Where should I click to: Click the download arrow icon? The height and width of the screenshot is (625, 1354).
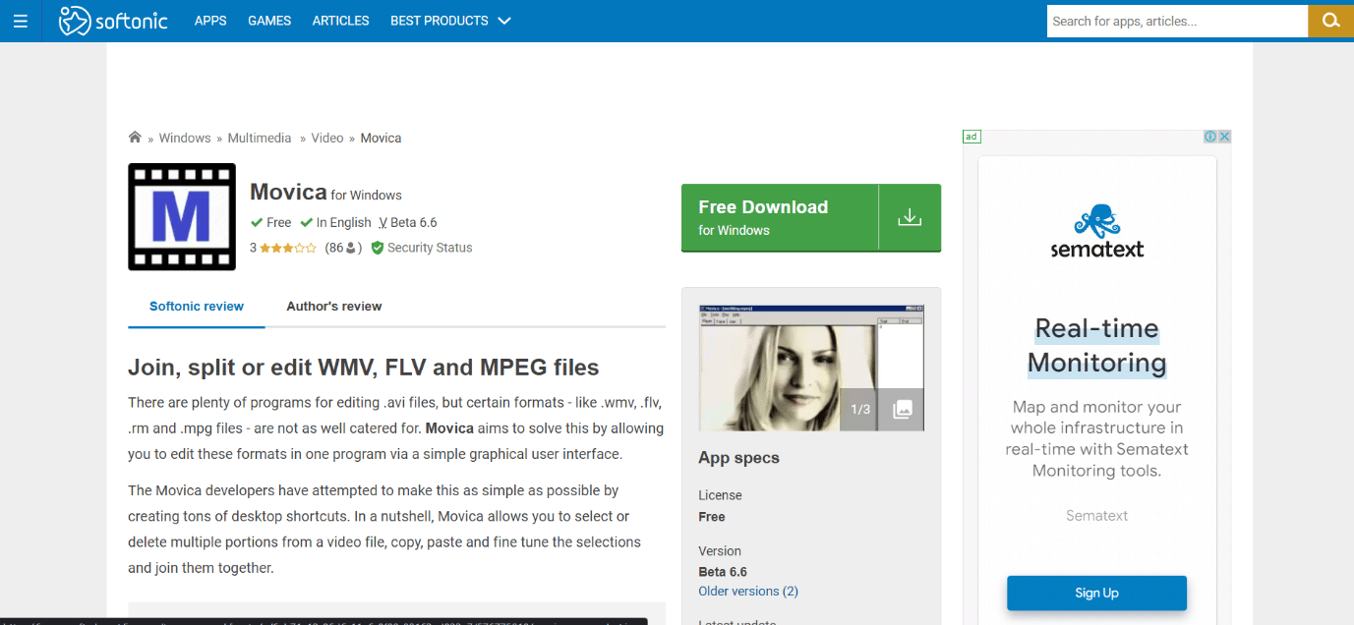[910, 217]
